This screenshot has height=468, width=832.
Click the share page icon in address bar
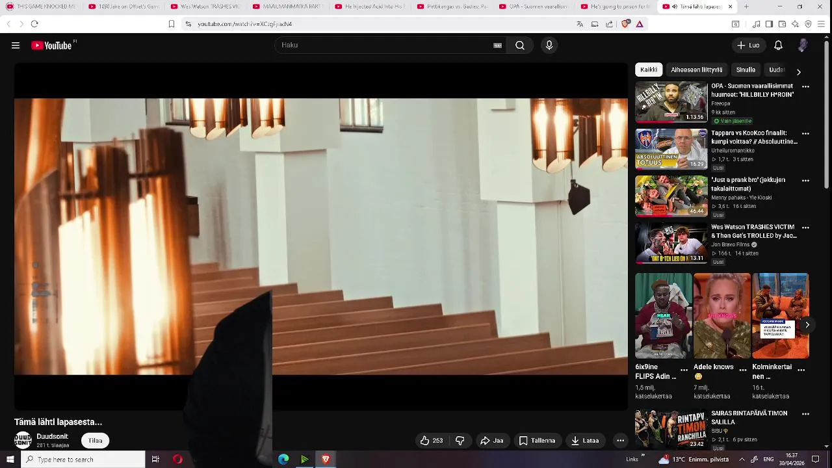[x=609, y=24]
